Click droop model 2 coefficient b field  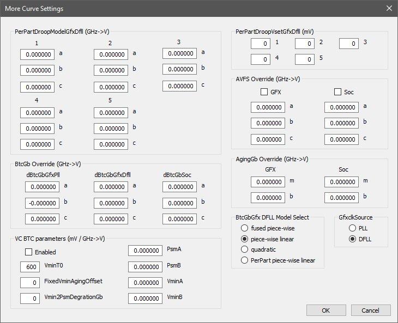click(x=111, y=70)
